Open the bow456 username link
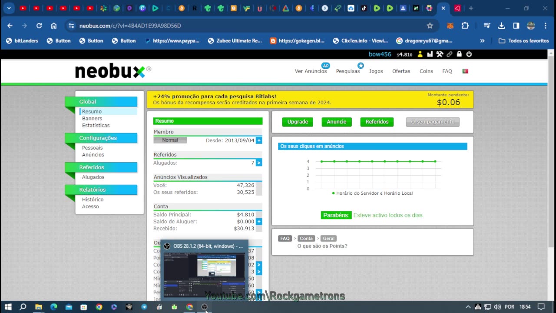The image size is (556, 313). [x=380, y=54]
